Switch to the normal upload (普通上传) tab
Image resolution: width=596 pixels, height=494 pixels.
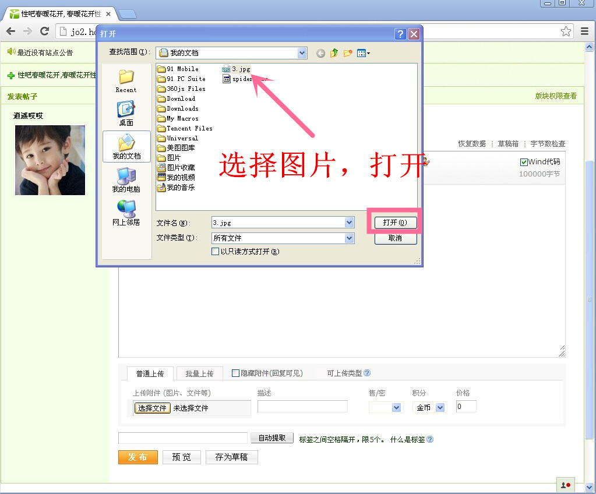(x=150, y=374)
